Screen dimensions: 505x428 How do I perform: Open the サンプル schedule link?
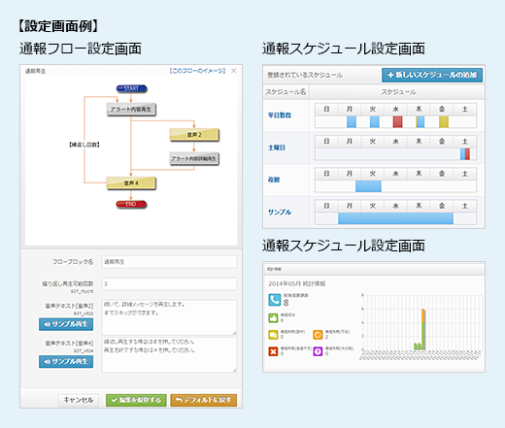tap(280, 213)
